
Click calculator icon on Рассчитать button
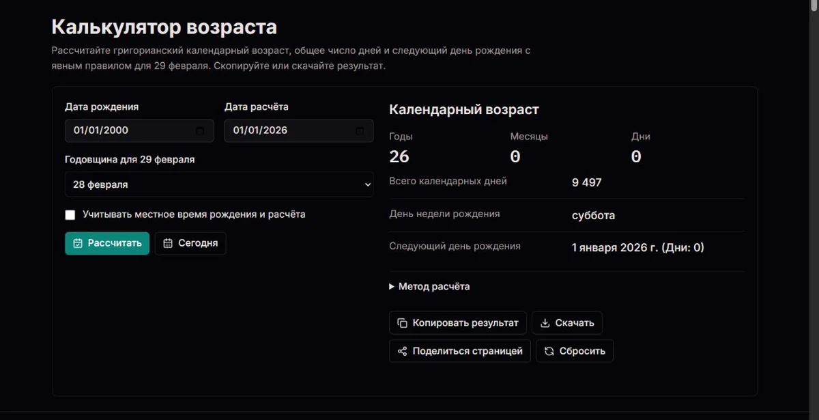pyautogui.click(x=78, y=243)
